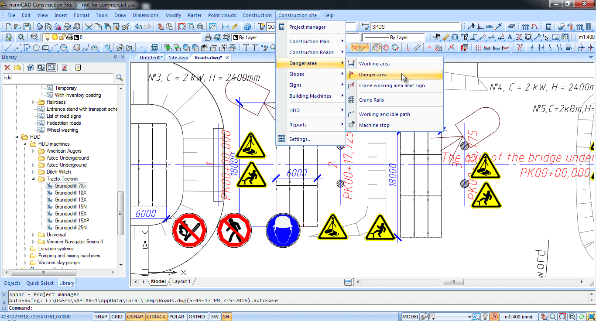Choose Danger area in the submenu
Screen dimensions: 596x321
point(394,75)
